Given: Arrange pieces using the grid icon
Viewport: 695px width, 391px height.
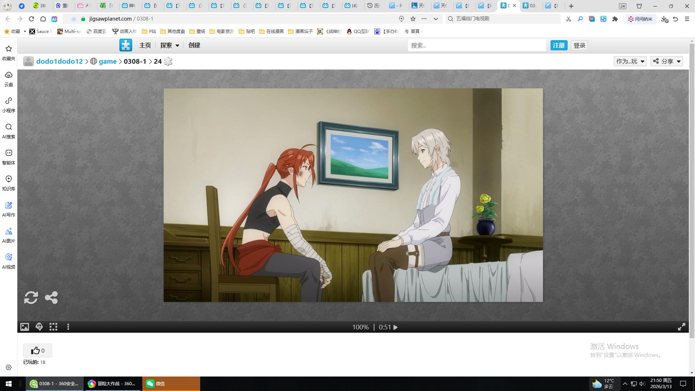Looking at the screenshot, I should coord(53,327).
